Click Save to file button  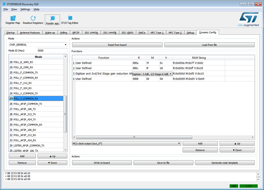pos(163,163)
